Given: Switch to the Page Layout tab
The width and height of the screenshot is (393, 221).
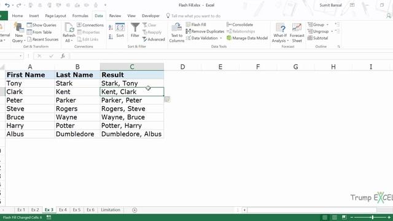Looking at the screenshot, I should click(x=55, y=16).
